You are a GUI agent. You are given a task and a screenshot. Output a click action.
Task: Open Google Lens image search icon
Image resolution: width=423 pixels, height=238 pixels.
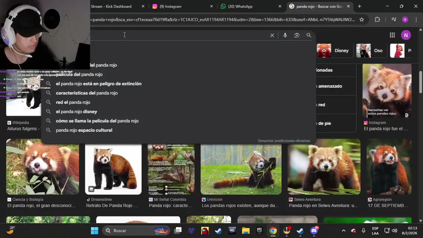pyautogui.click(x=297, y=35)
